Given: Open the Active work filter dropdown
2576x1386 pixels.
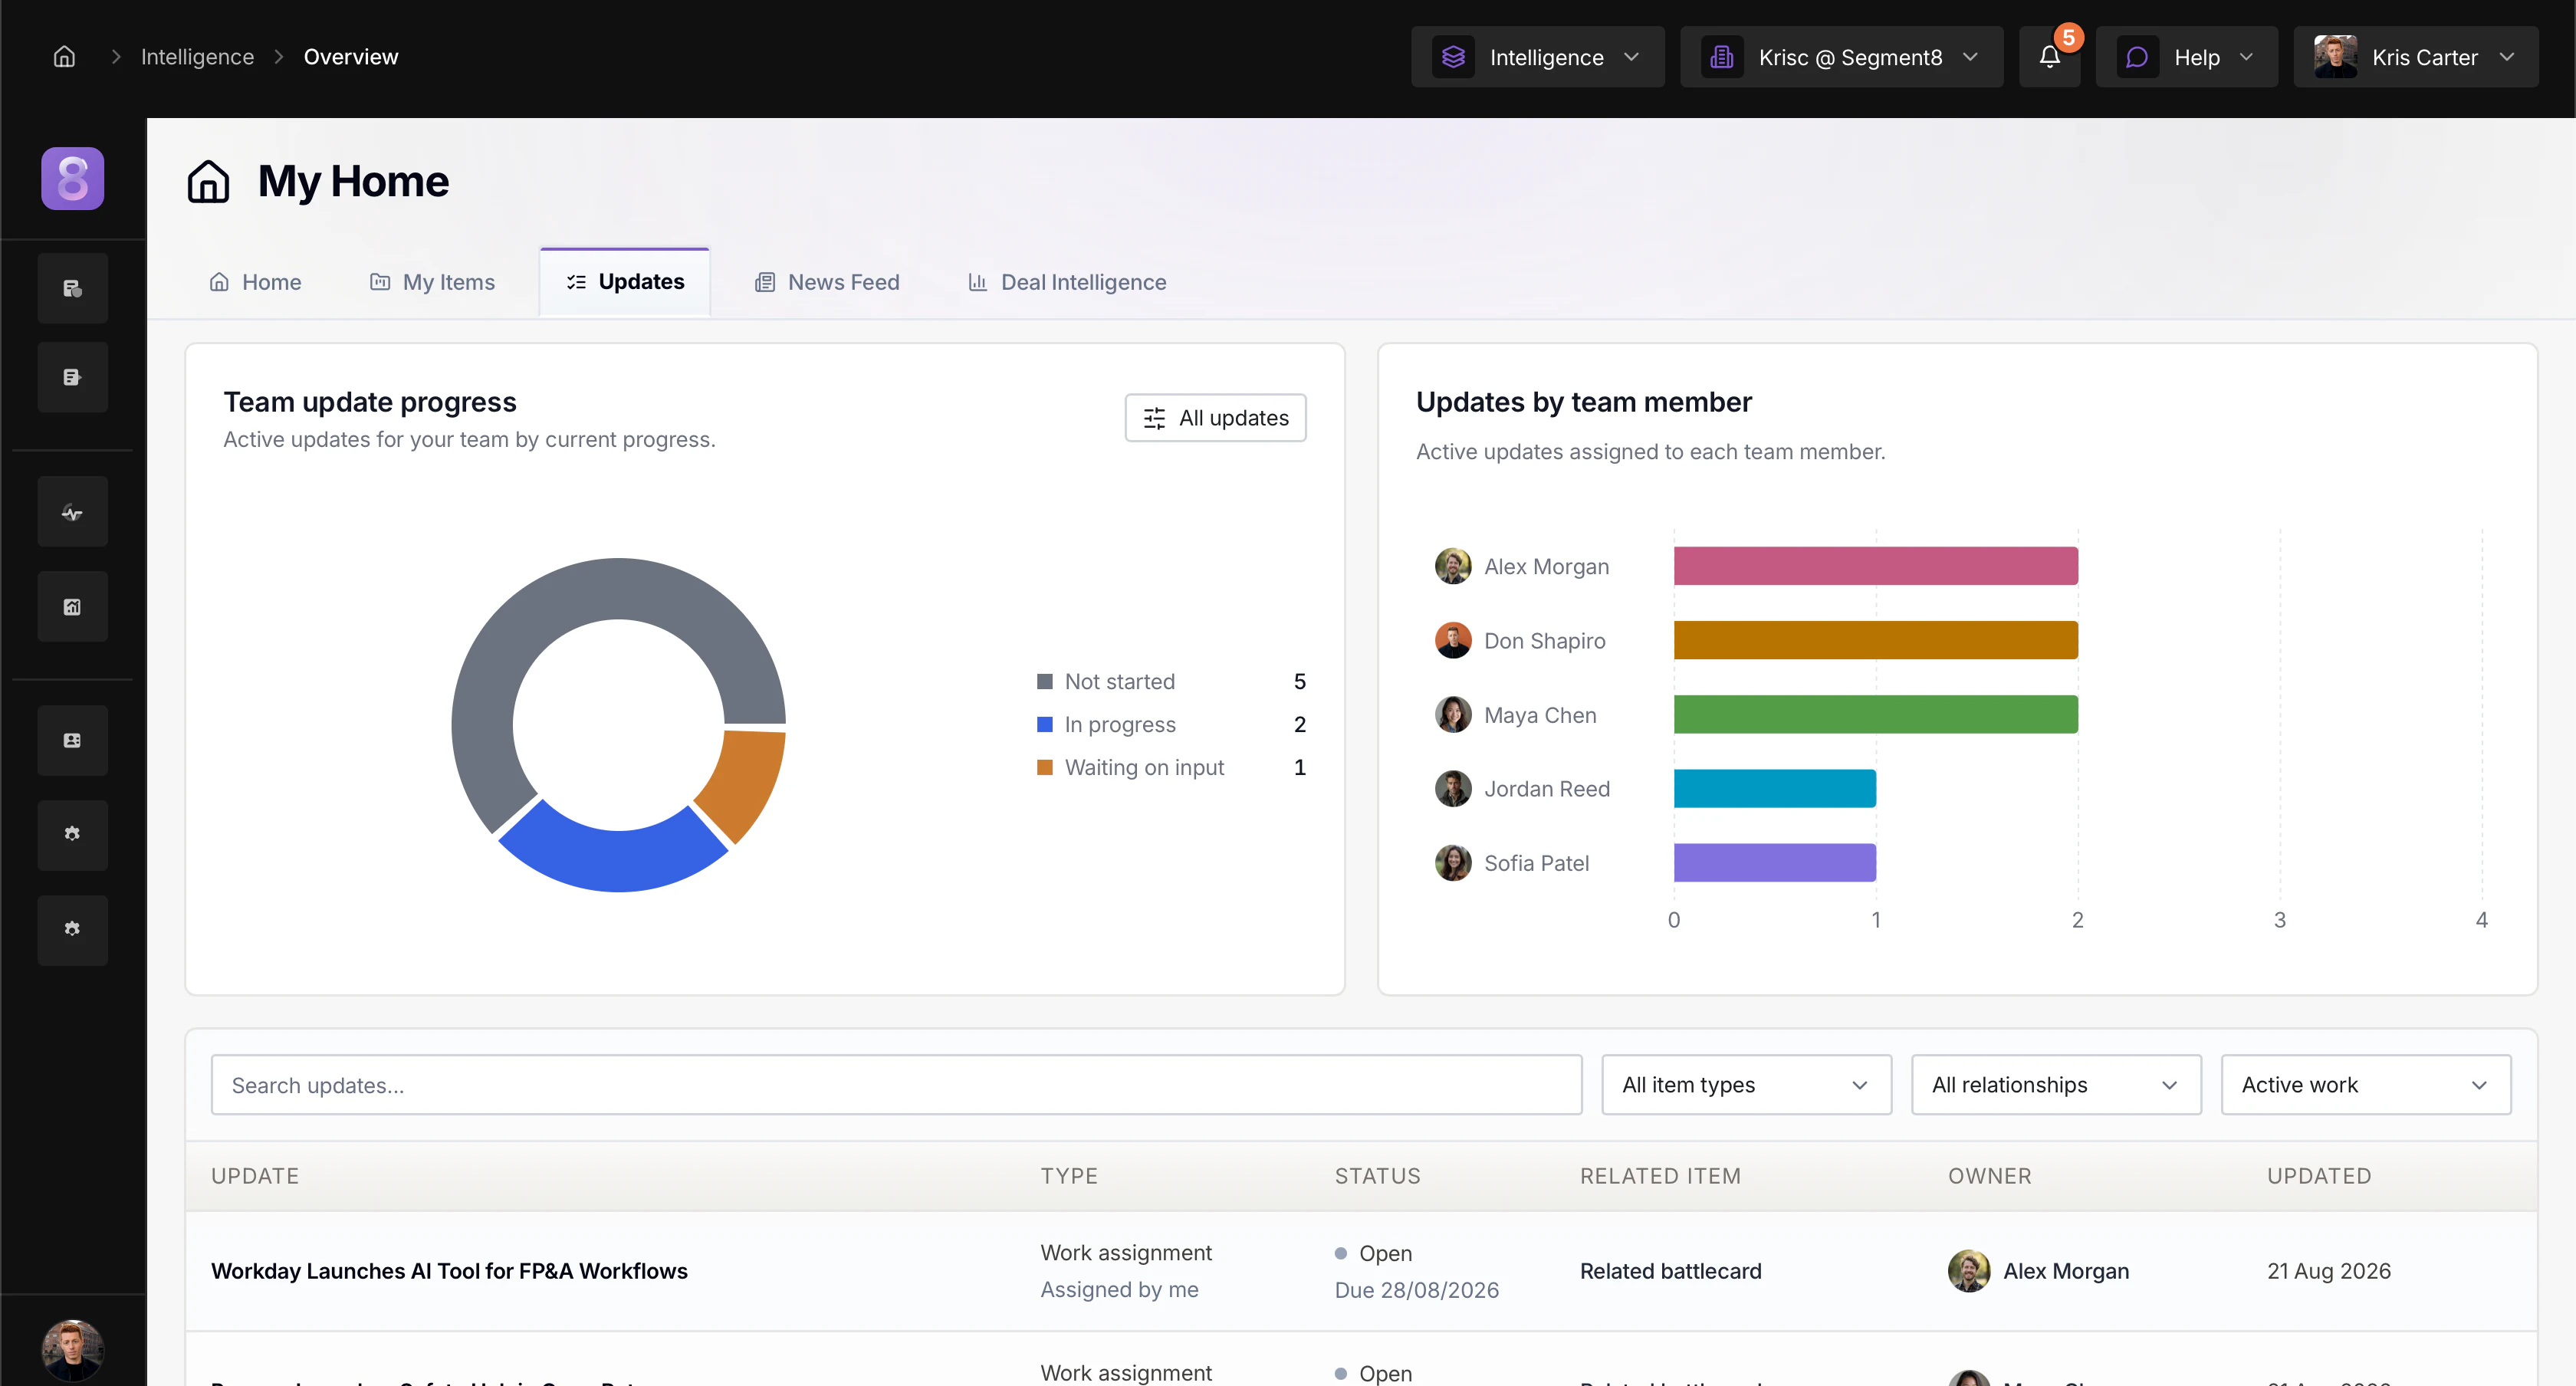Looking at the screenshot, I should pos(2366,1085).
